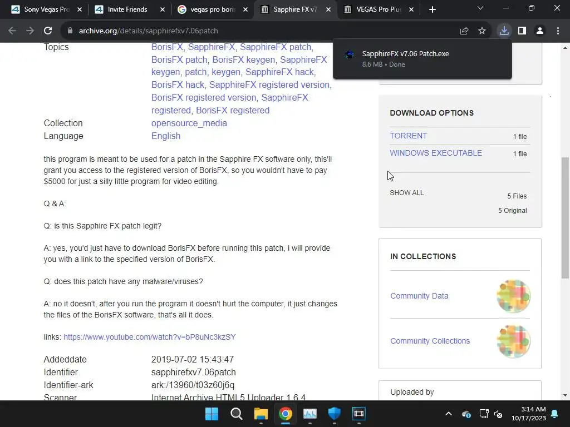Image resolution: width=570 pixels, height=427 pixels.
Task: Click the browser Back arrow
Action: click(x=12, y=31)
